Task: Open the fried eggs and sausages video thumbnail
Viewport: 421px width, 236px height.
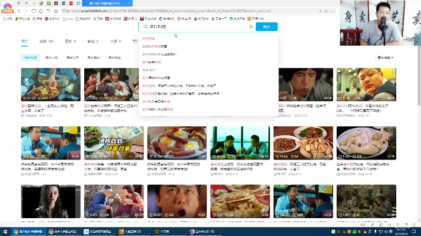Action: click(x=177, y=143)
